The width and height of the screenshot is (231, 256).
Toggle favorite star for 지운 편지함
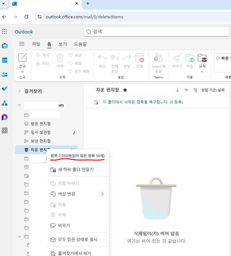125,90
